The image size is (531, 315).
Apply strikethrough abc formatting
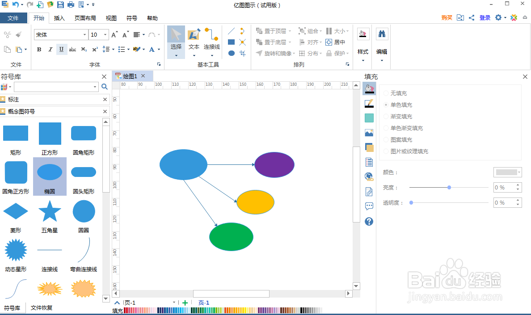72,50
